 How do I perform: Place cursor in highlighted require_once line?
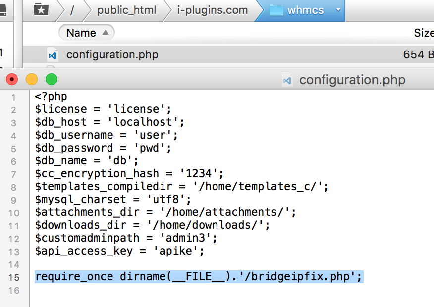pyautogui.click(x=199, y=277)
